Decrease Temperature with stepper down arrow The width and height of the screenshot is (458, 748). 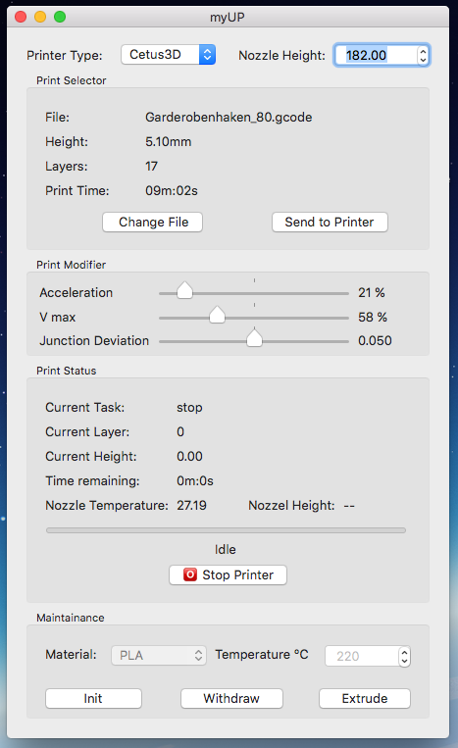click(x=405, y=661)
